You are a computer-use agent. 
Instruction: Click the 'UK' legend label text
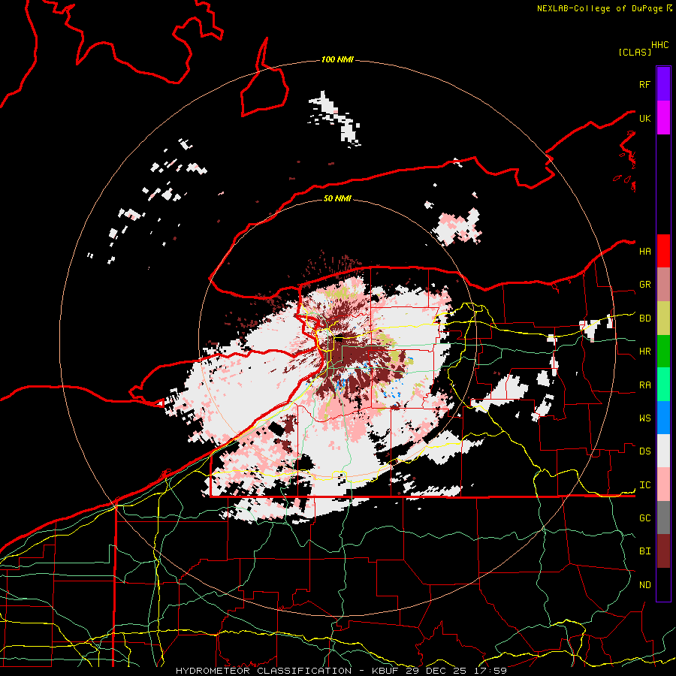coord(644,118)
